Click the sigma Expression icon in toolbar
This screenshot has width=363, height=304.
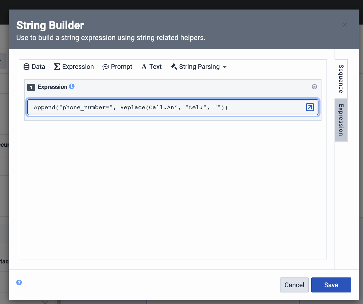click(57, 67)
